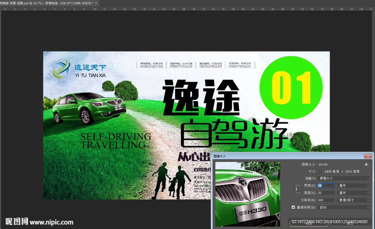The width and height of the screenshot is (375, 229).
Task: Select the resolution input field showing 300
Action: pyautogui.click(x=326, y=200)
